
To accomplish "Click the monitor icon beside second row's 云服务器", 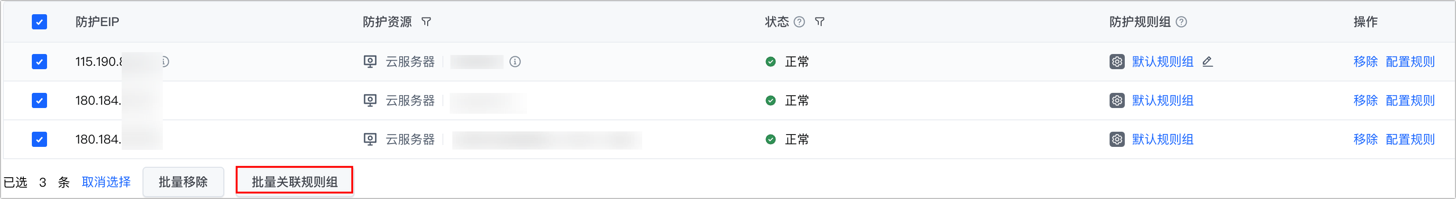I will (x=370, y=100).
